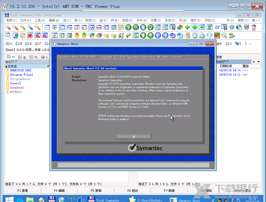Viewport: 266px width, 202px height.
Task: Open Symantec Ghost taskbar item
Action: pyautogui.click(x=186, y=200)
